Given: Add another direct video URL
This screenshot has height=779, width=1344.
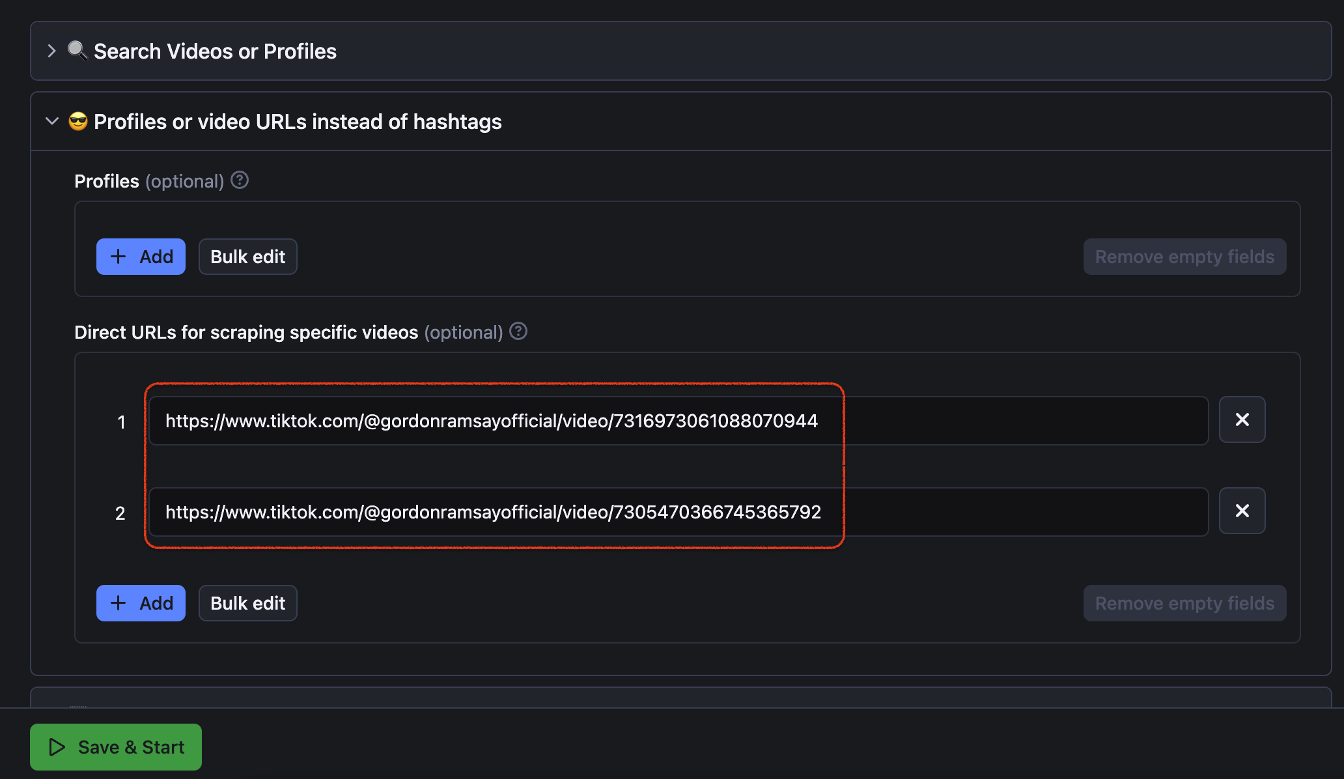Looking at the screenshot, I should (x=141, y=603).
